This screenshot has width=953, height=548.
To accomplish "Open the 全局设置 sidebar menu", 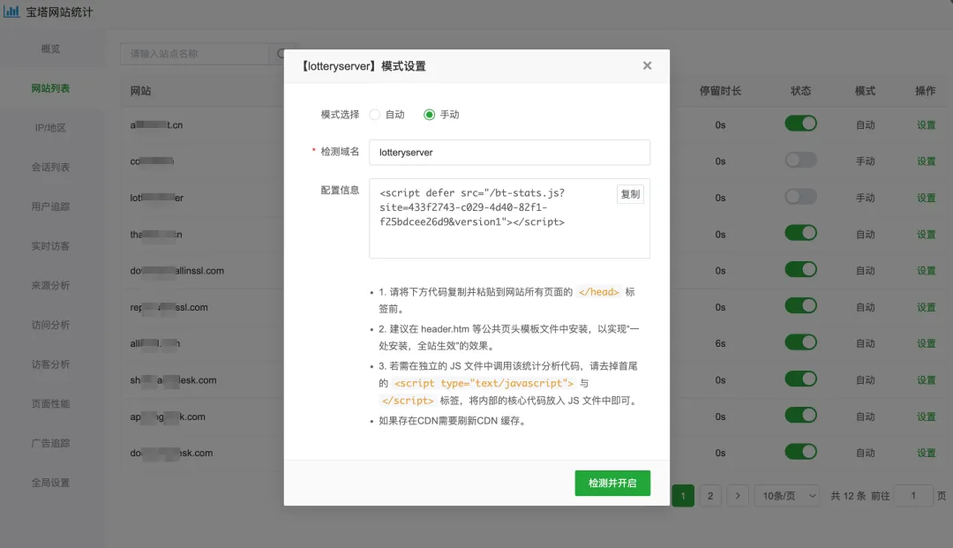I will point(50,483).
